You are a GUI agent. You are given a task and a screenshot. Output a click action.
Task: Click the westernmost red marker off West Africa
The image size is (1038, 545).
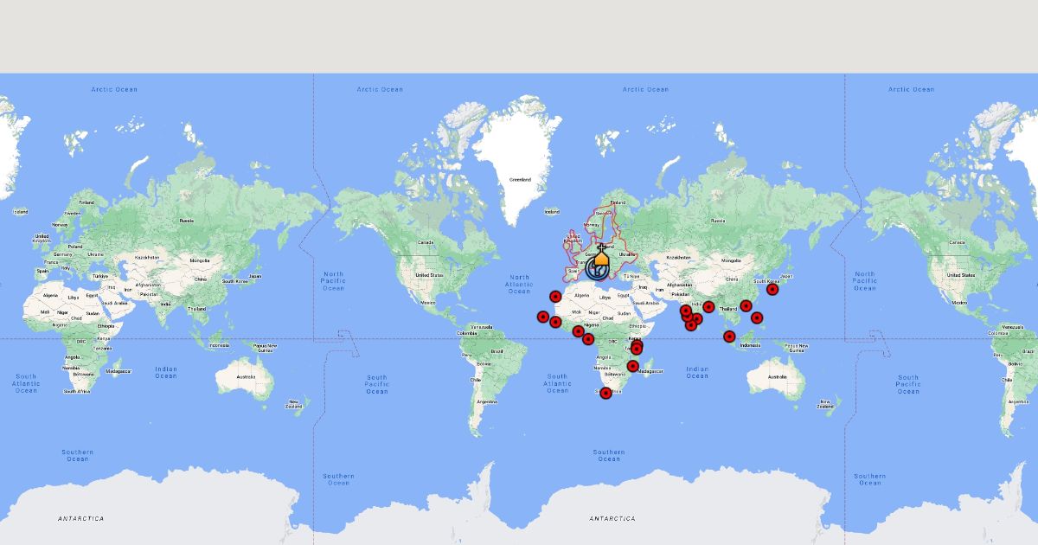(x=542, y=317)
